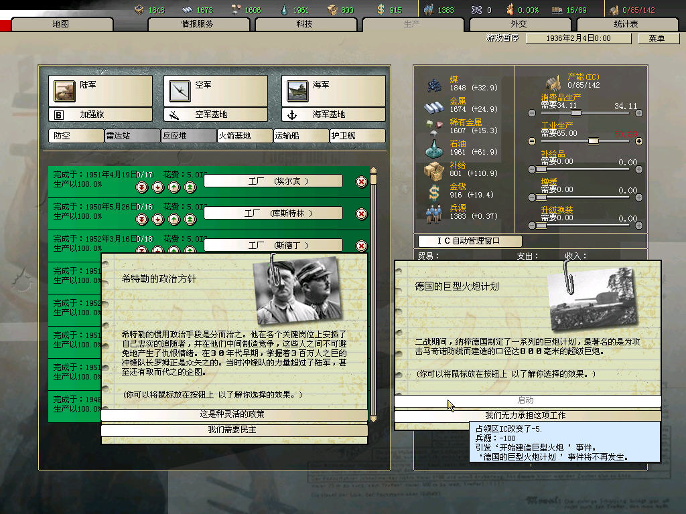
Task: Click the 陆军 tank icon
Action: (64, 91)
